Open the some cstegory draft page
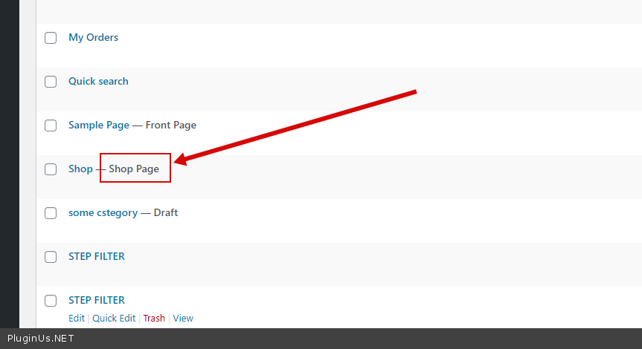The width and height of the screenshot is (642, 349). point(103,213)
